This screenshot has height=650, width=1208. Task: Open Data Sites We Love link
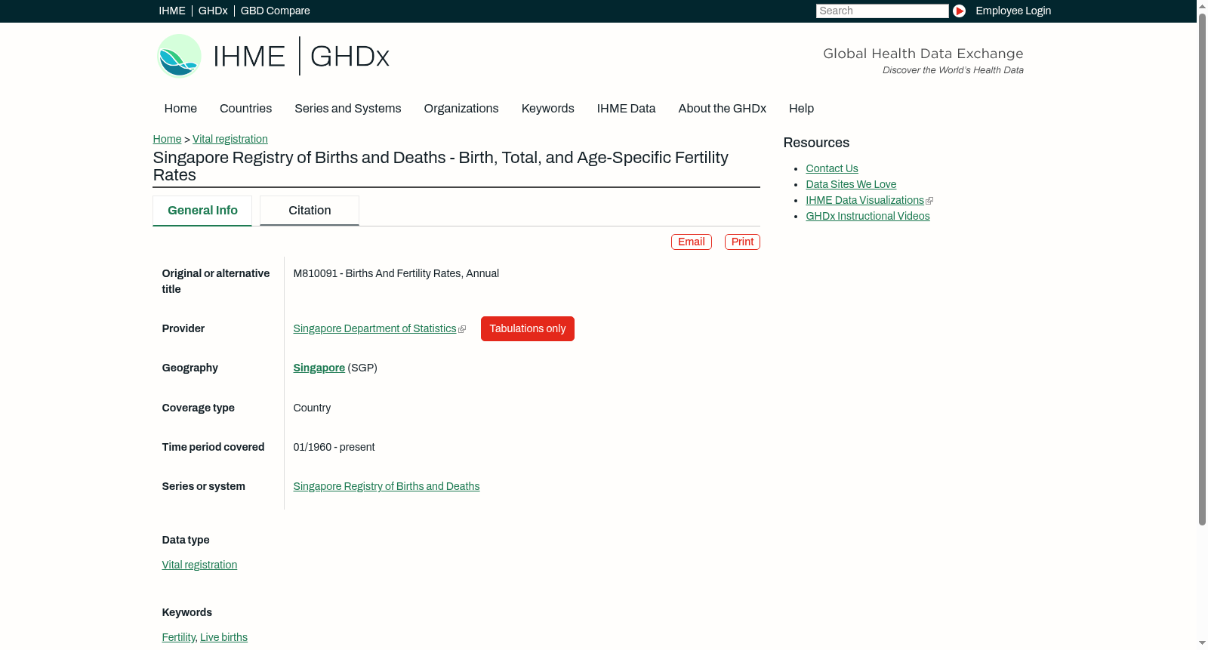click(x=851, y=184)
